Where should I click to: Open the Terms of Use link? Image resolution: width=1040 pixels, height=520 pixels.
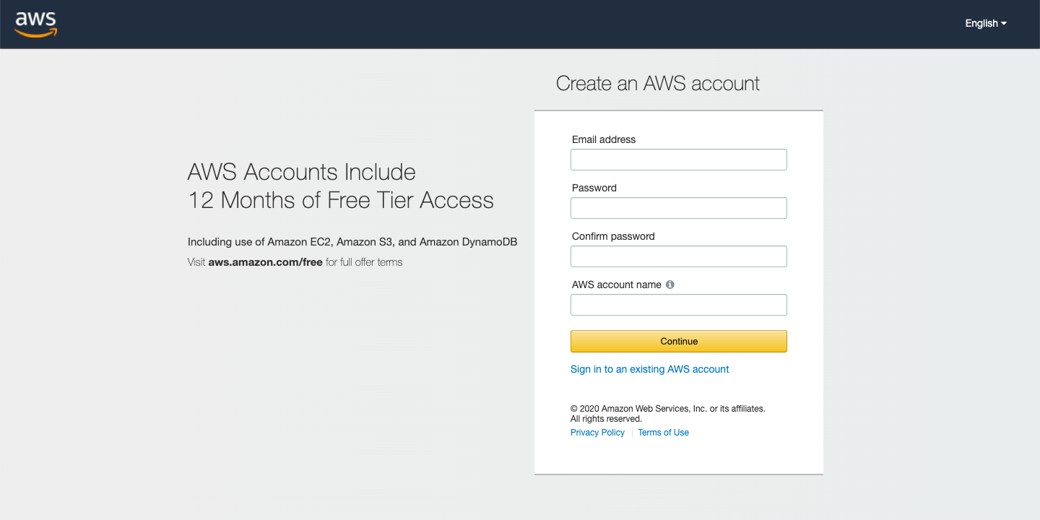[x=663, y=433]
